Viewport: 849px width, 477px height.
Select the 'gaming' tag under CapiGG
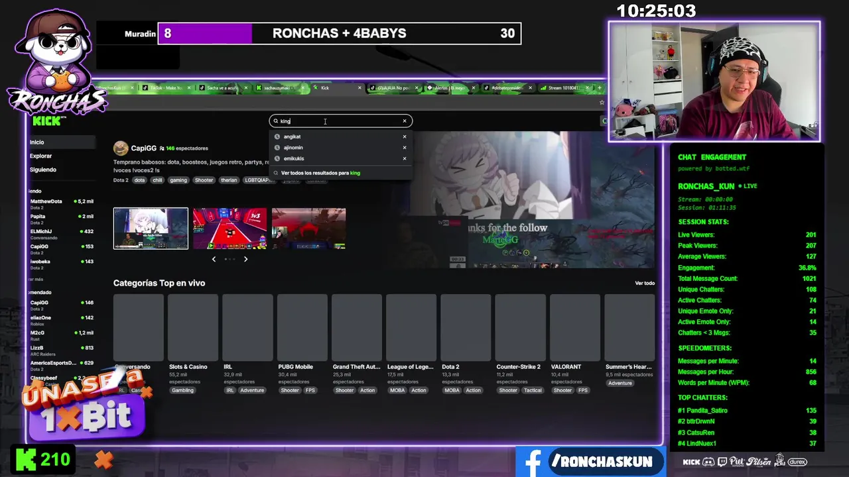click(178, 180)
